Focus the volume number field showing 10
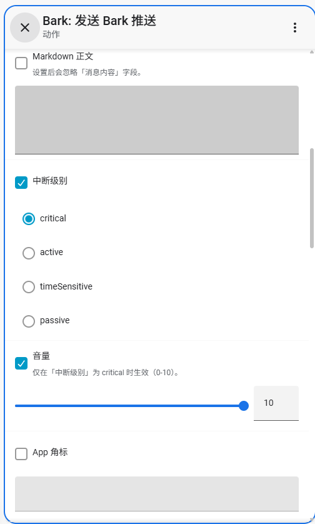Image resolution: width=315 pixels, height=524 pixels. pyautogui.click(x=276, y=403)
